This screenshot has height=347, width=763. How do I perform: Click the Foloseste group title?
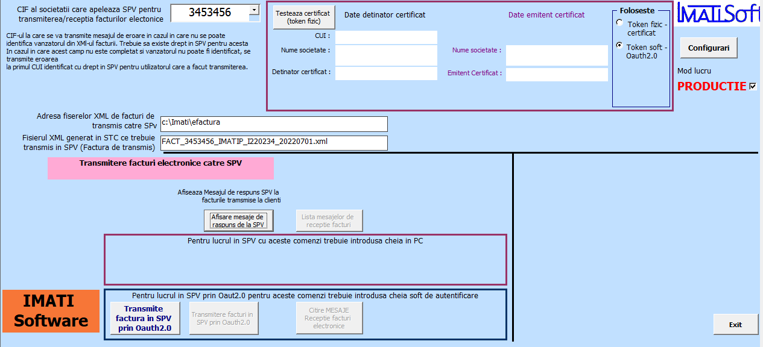tap(637, 11)
